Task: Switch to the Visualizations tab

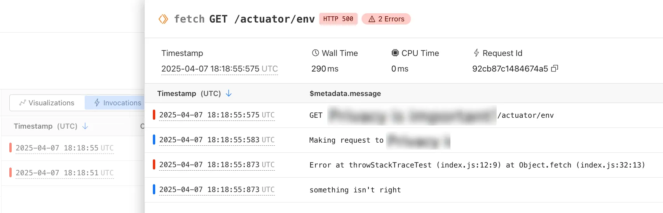Action: pyautogui.click(x=47, y=103)
